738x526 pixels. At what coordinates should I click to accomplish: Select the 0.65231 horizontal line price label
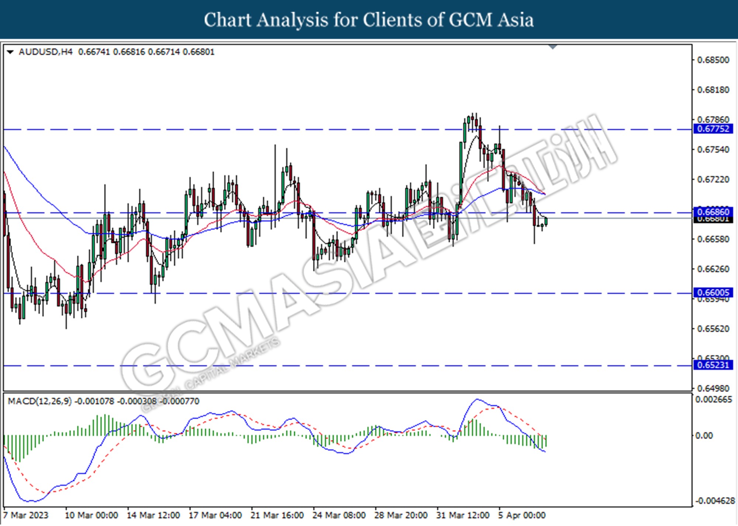click(713, 365)
